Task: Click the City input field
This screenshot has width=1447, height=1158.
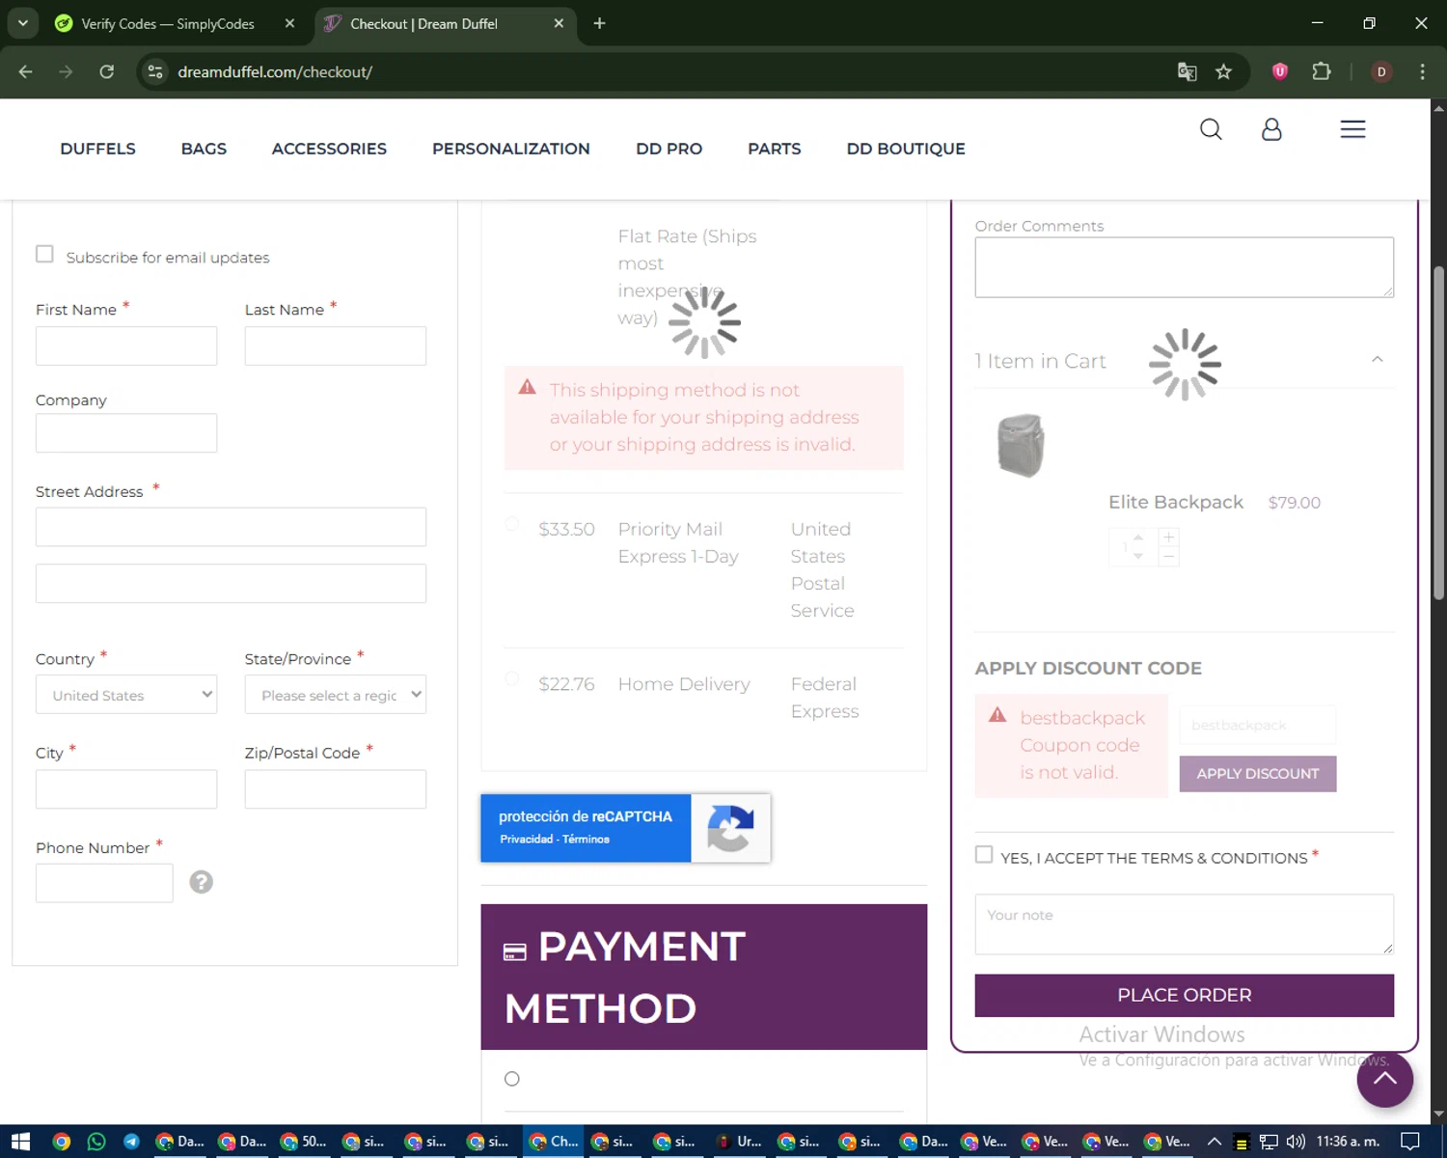Action: [x=126, y=789]
